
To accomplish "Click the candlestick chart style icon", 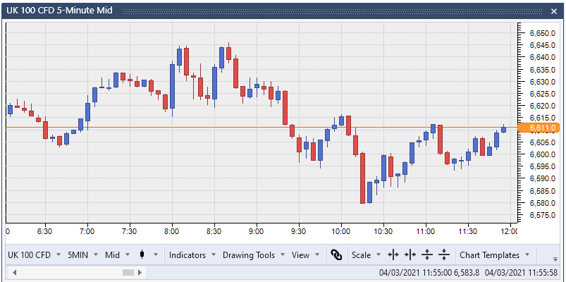I will point(143,255).
